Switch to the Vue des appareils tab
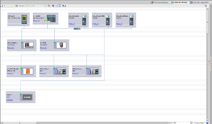212x124 pixels. (201, 2)
